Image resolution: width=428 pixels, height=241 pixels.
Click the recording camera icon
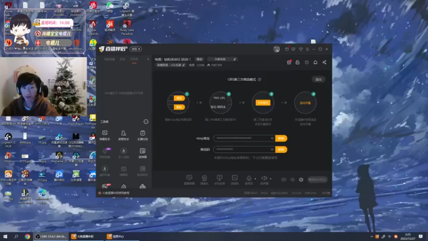(x=284, y=179)
